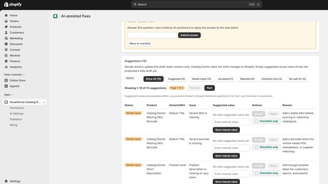Expand the Sales channels section

14,74
